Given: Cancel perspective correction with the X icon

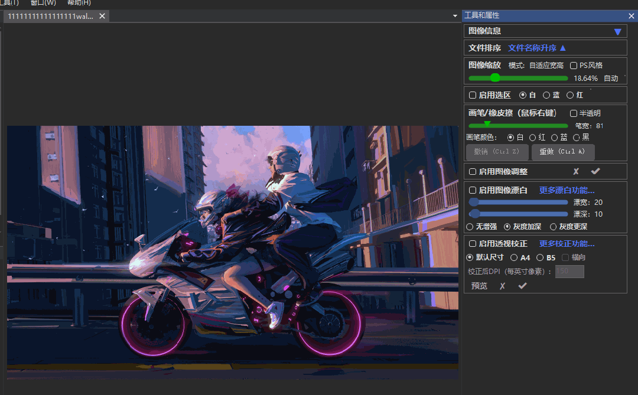Looking at the screenshot, I should (503, 286).
